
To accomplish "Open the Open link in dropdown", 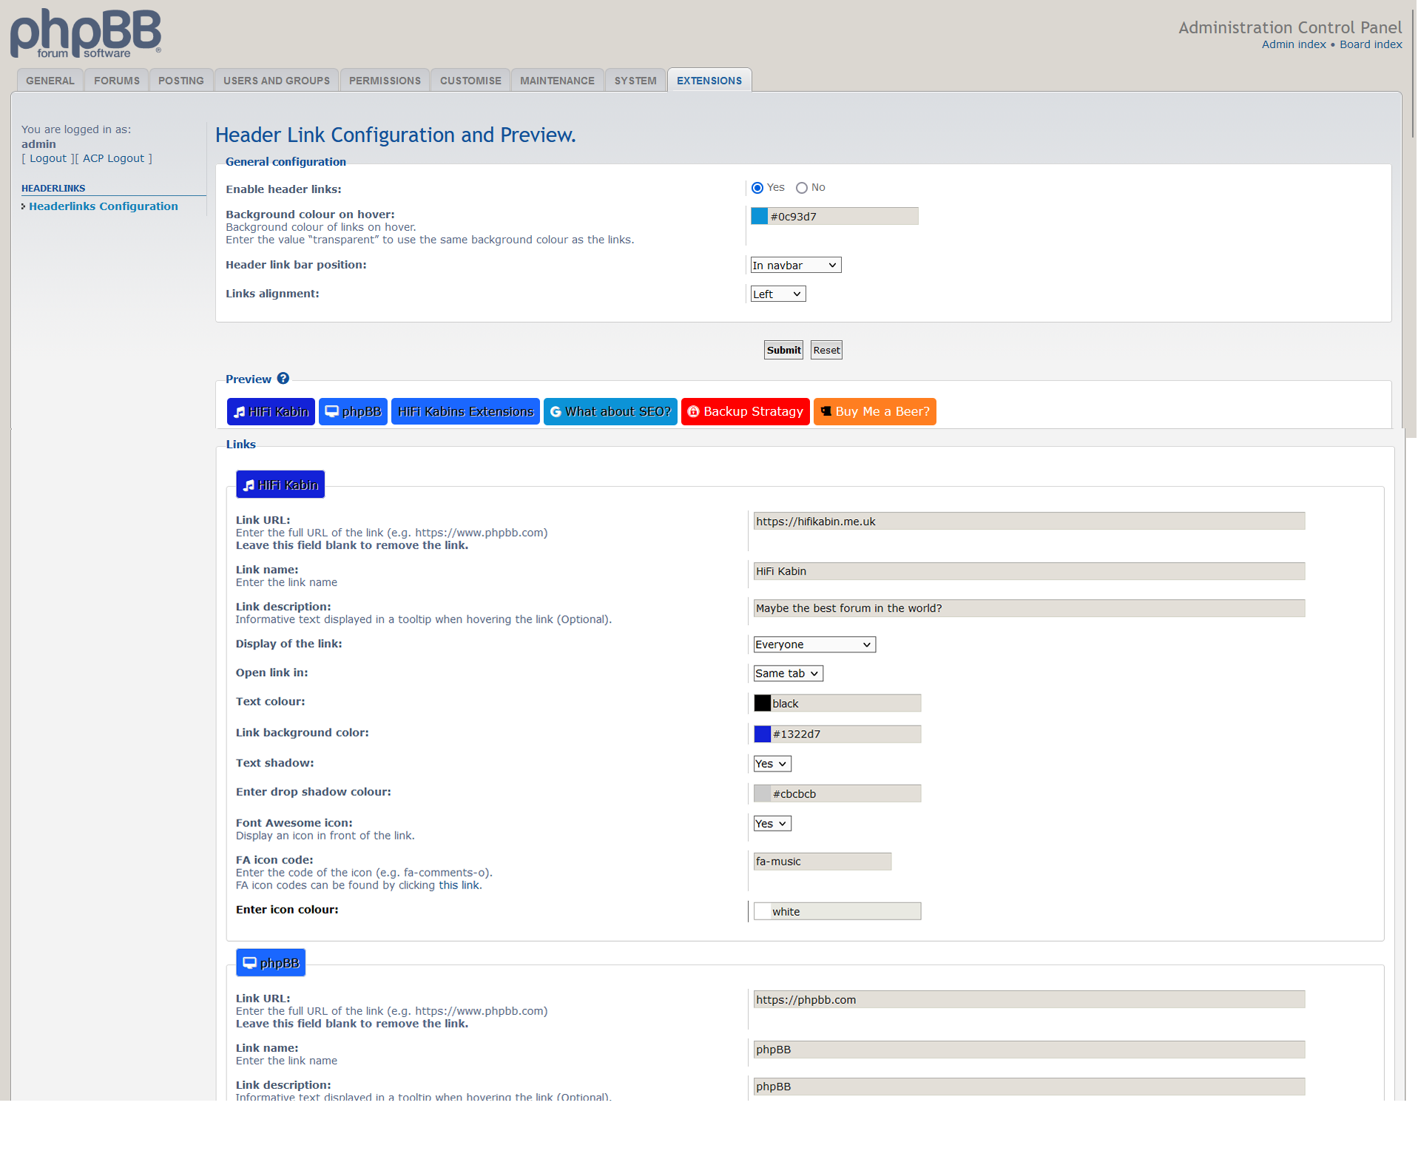I will coord(788,674).
